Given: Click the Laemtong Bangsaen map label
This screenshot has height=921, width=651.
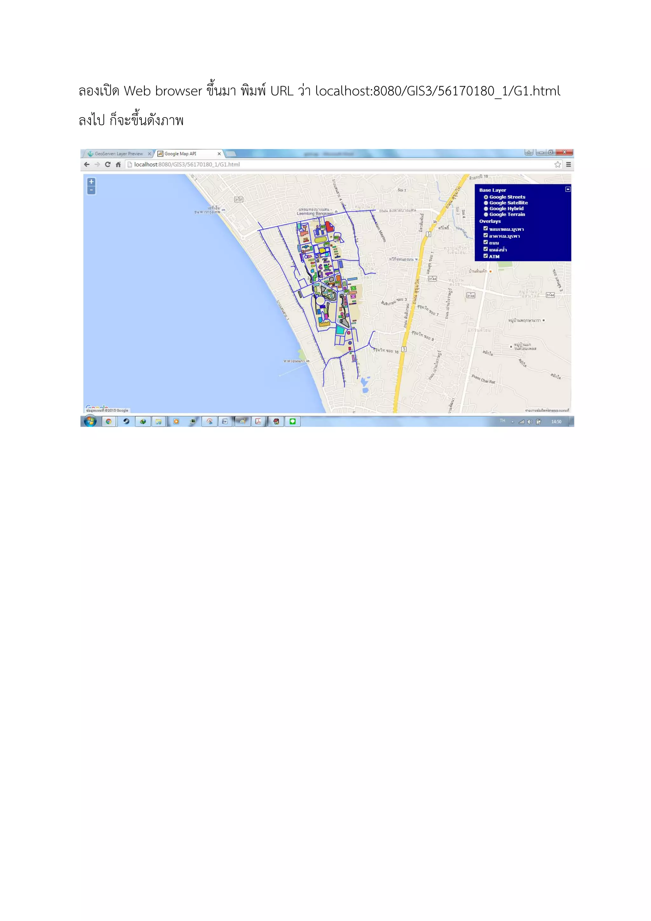Looking at the screenshot, I should [315, 214].
